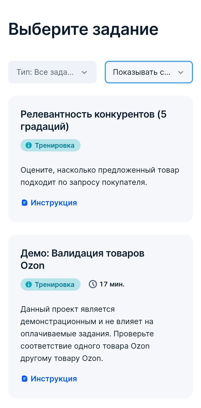Viewport: 201px width, 408px height.
Task: Click the document icon beside the demo card's Инструкция
Action: point(24,378)
